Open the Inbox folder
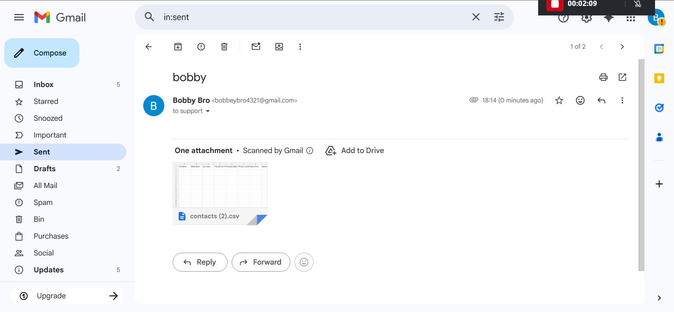This screenshot has height=312, width=674. 63,85
